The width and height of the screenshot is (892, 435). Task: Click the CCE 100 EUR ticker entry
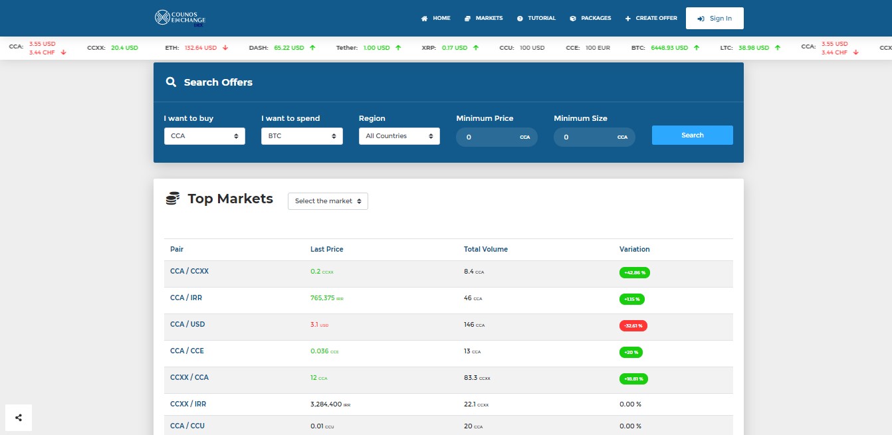pos(588,48)
